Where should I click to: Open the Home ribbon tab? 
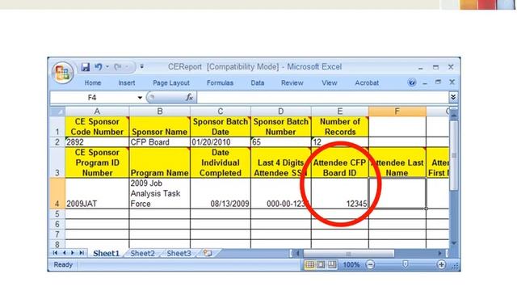[93, 82]
